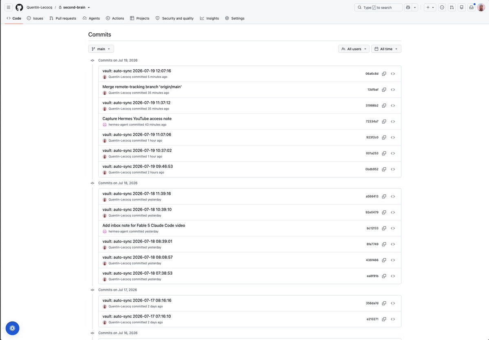Expand the Copilot dropdown arrow in header
The width and height of the screenshot is (489, 340).
(x=415, y=7)
